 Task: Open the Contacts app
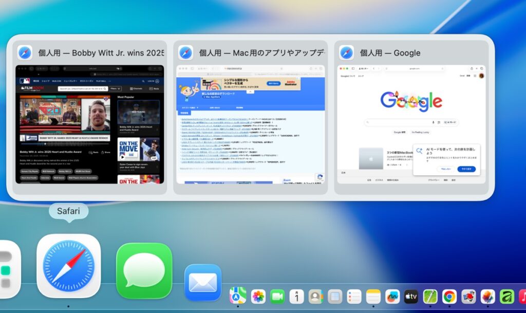coord(315,296)
